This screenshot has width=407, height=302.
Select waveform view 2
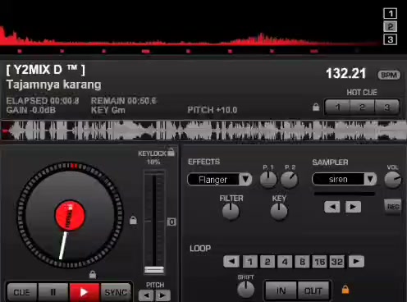(x=391, y=26)
